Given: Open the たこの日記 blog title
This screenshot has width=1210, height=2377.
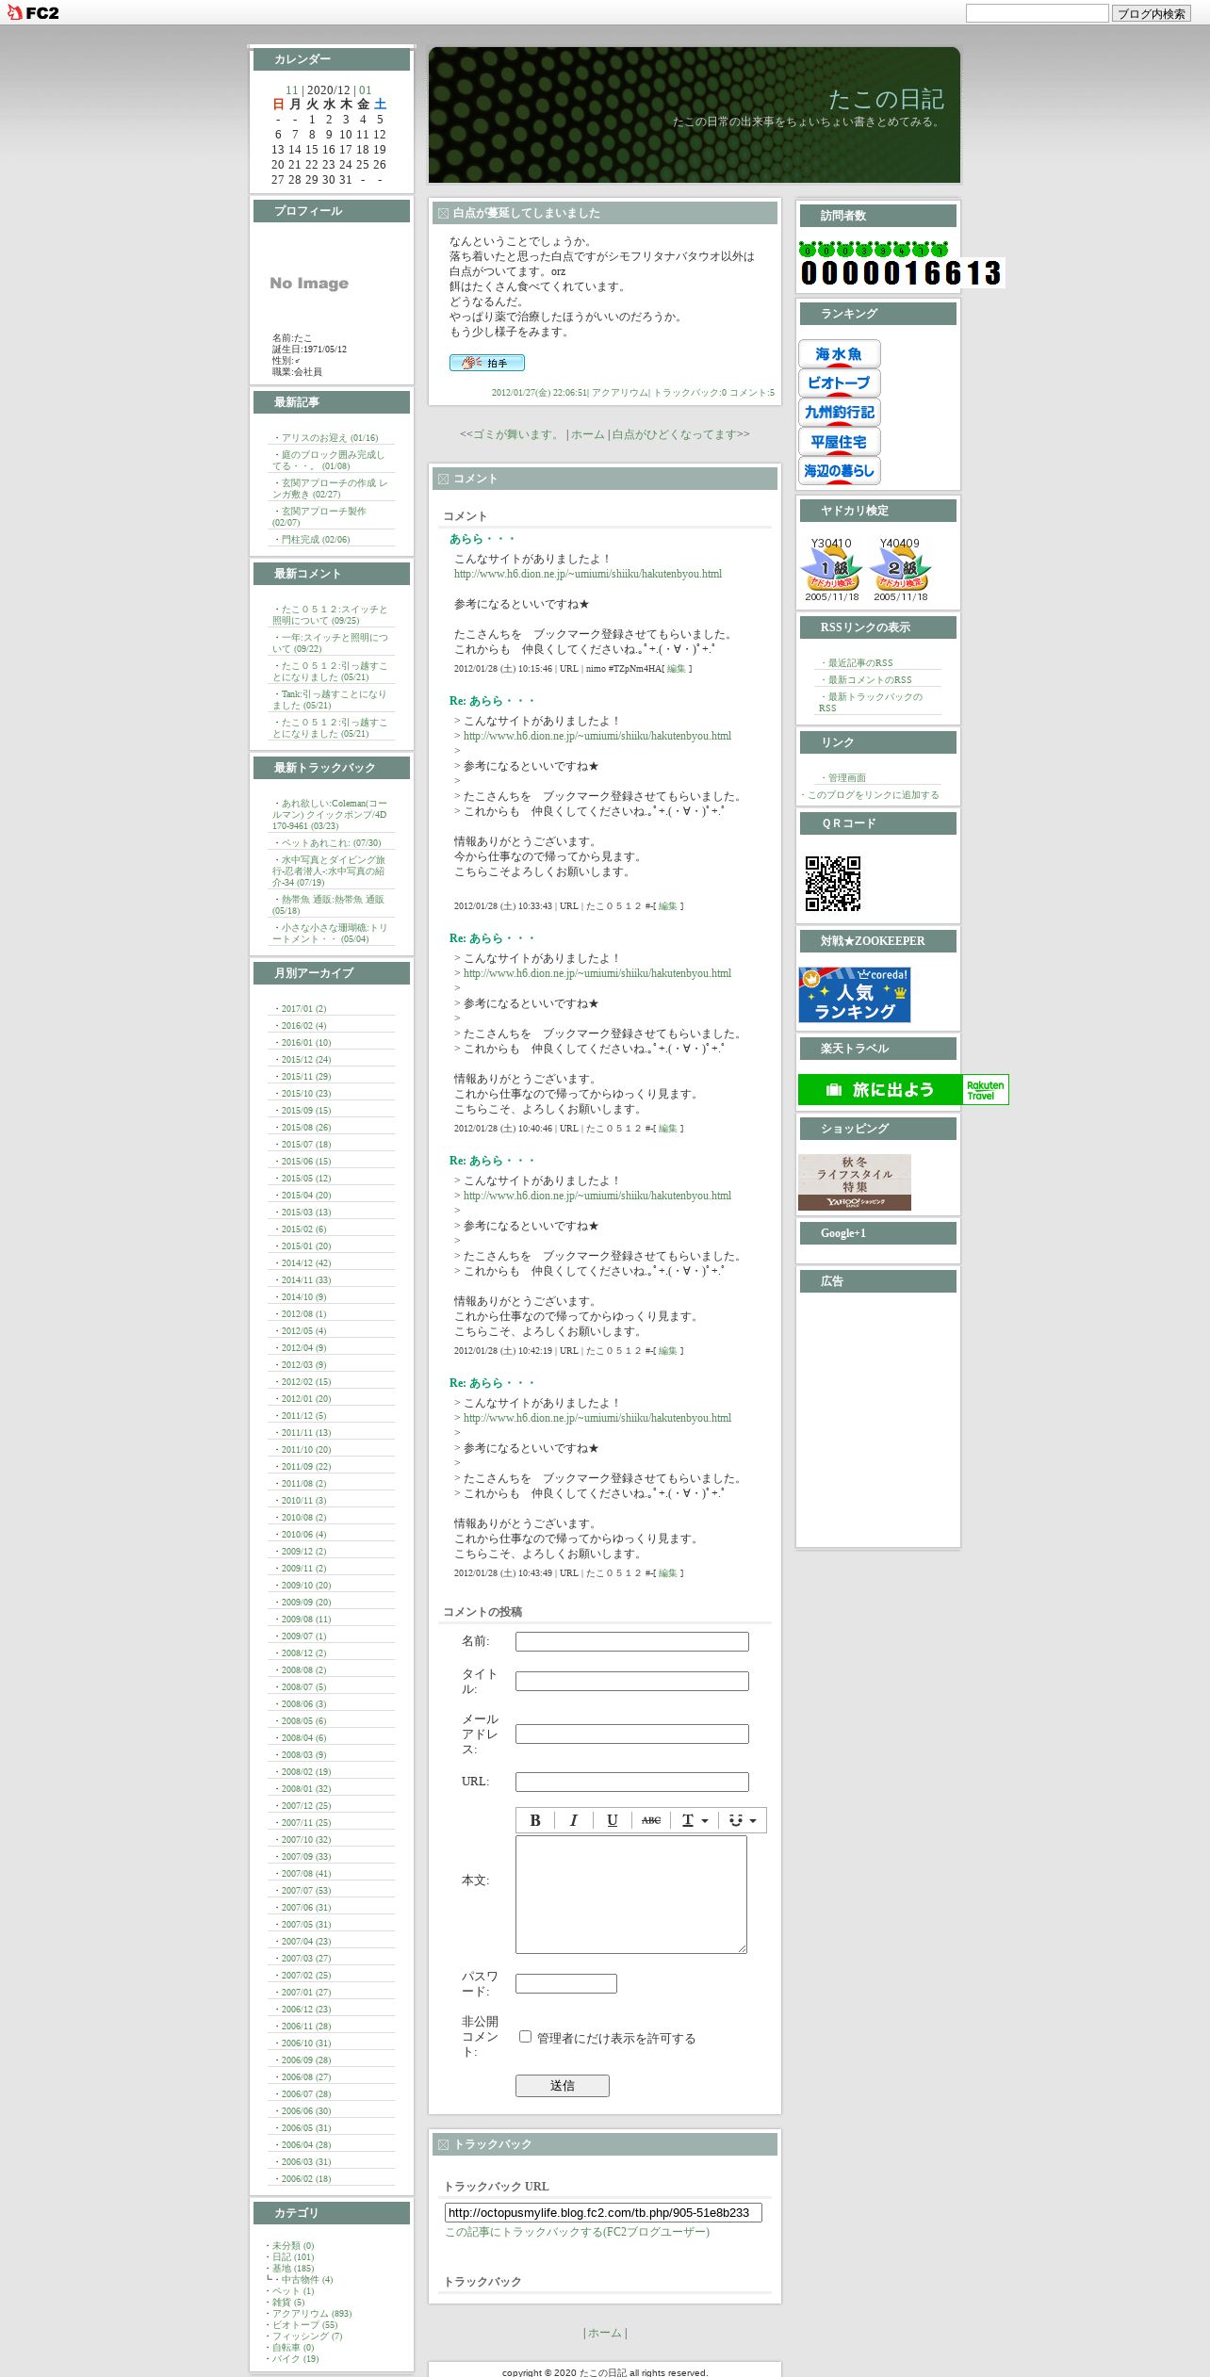Looking at the screenshot, I should point(886,99).
